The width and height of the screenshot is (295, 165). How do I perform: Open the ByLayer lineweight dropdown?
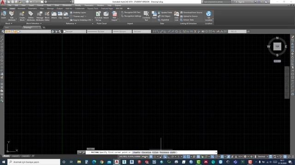(x=122, y=32)
